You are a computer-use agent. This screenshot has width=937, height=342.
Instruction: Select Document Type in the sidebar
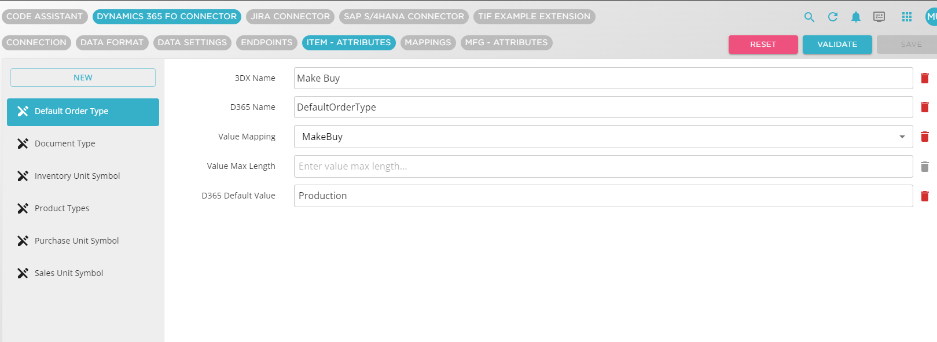(x=65, y=144)
